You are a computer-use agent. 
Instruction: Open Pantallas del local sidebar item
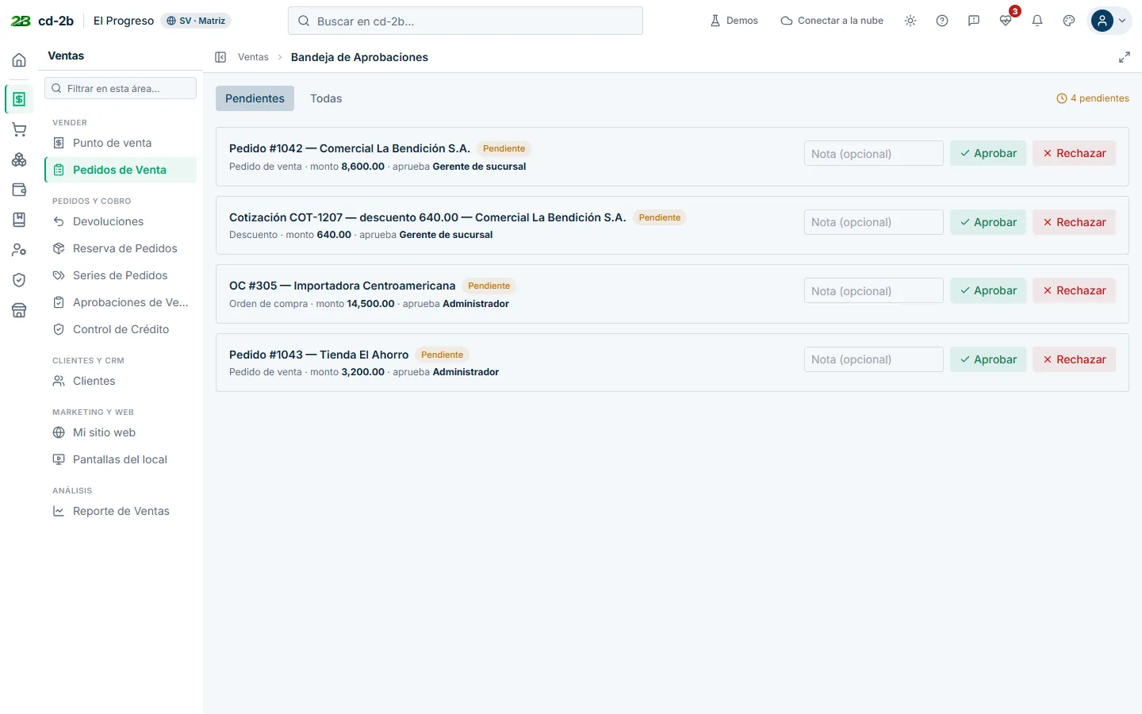pos(121,459)
